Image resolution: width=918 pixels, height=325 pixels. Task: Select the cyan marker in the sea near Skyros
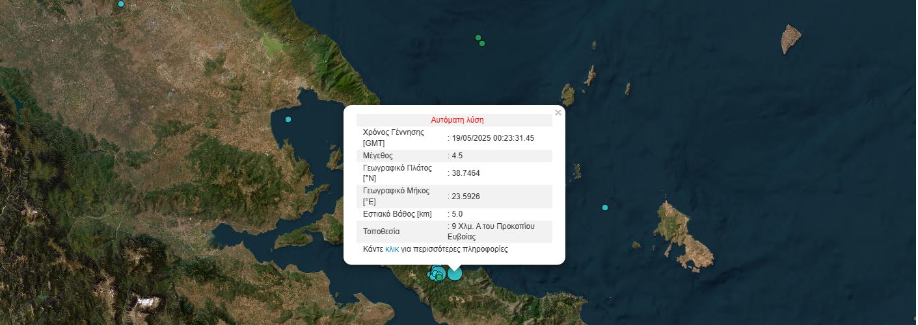pyautogui.click(x=605, y=208)
